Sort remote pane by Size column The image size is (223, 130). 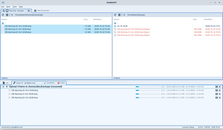(198, 19)
